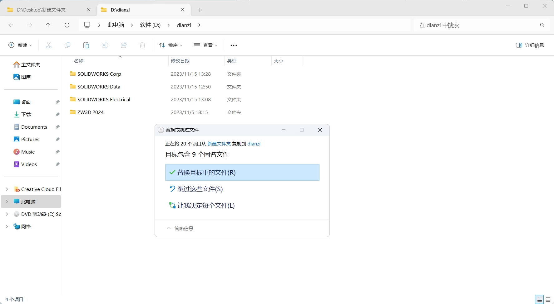The width and height of the screenshot is (554, 304).
Task: Go up one folder with up arrow
Action: pyautogui.click(x=48, y=25)
